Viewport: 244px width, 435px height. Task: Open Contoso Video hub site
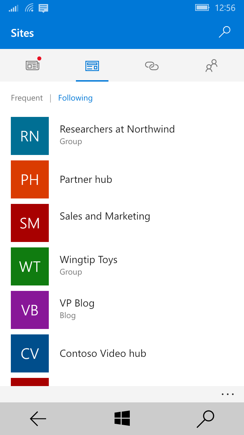[x=103, y=353]
